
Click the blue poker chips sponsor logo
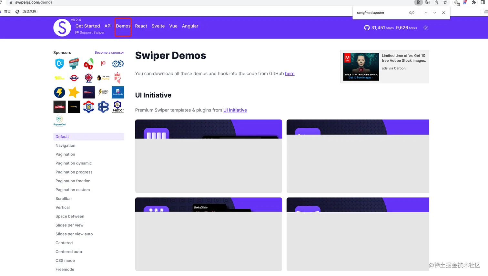click(118, 64)
